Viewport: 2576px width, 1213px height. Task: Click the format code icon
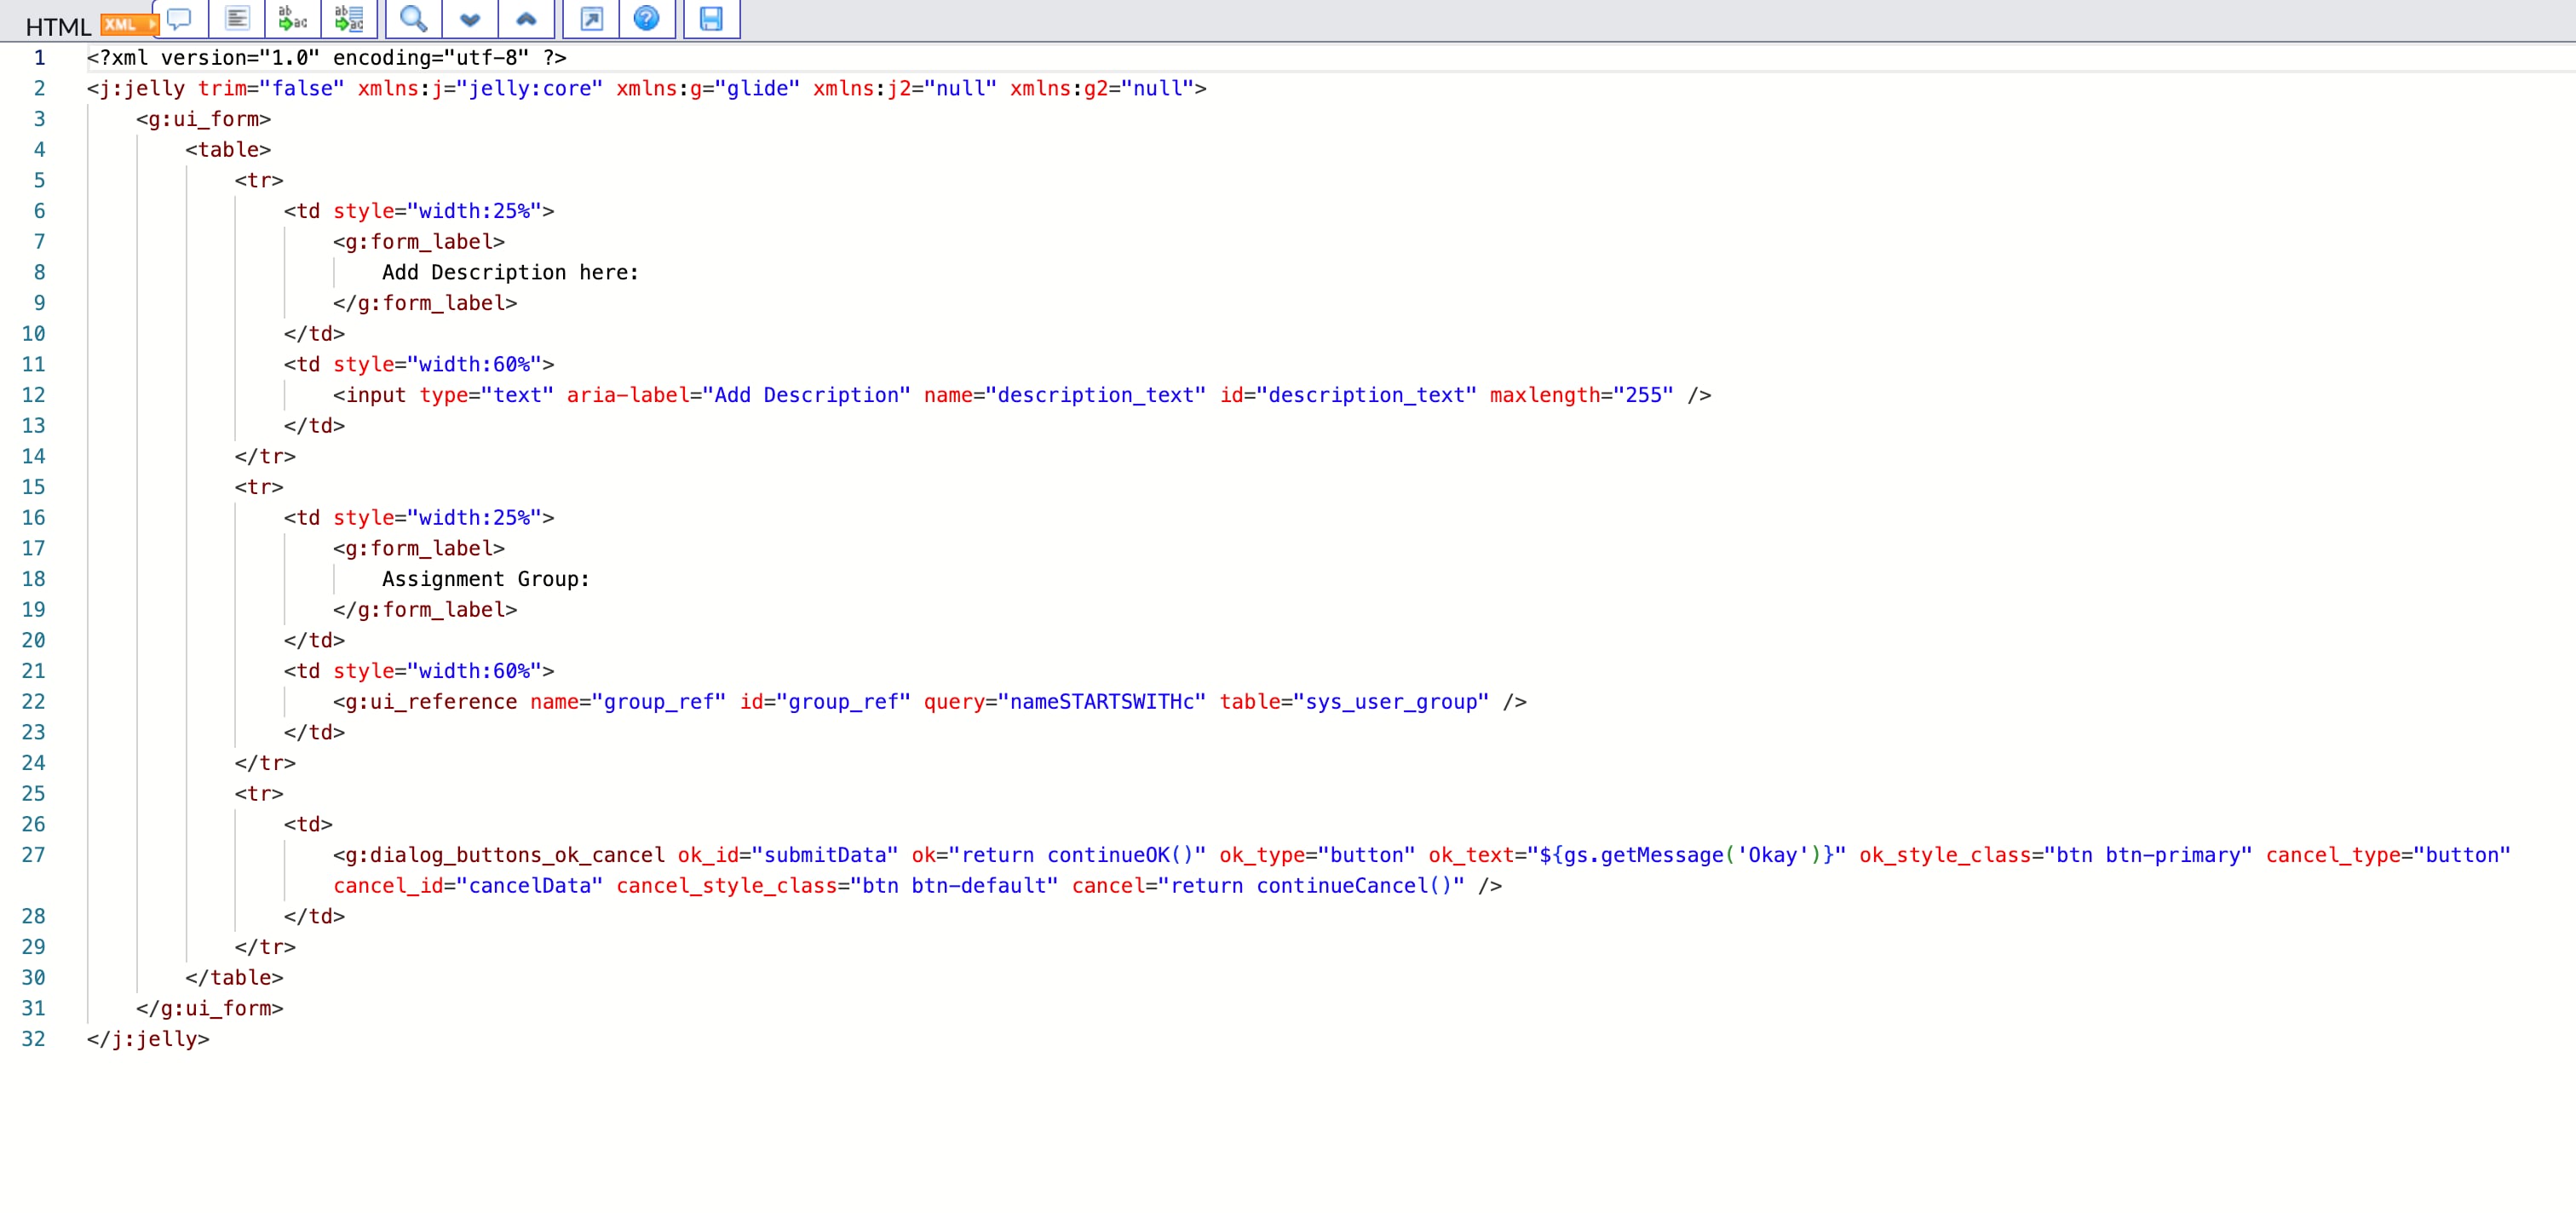[x=237, y=18]
